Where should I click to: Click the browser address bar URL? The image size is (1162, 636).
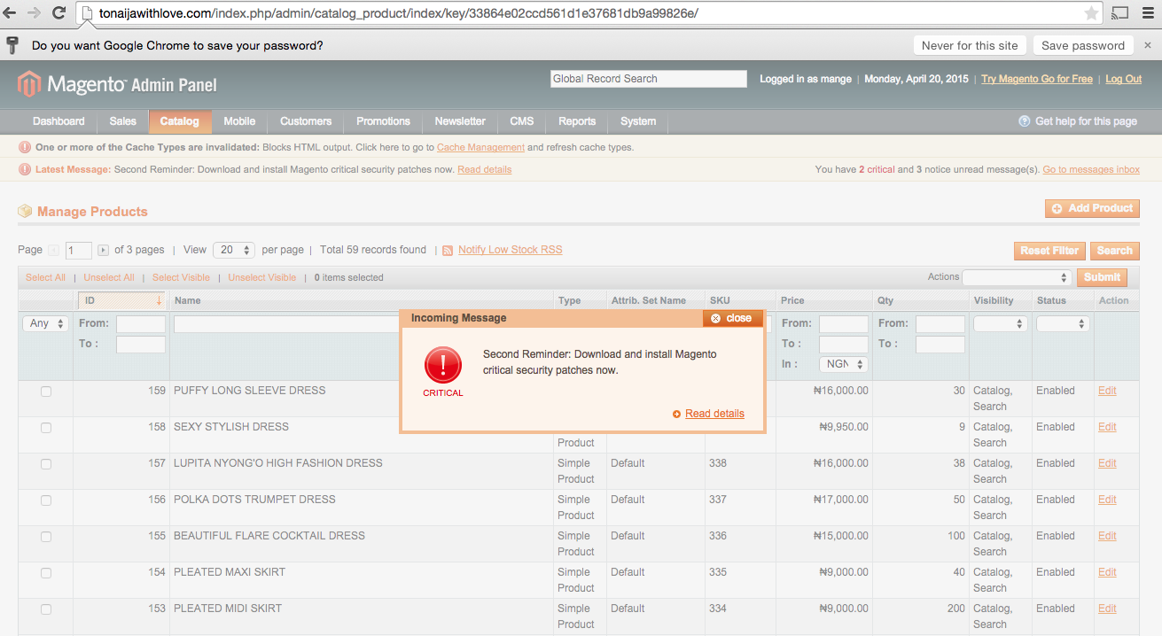[399, 13]
